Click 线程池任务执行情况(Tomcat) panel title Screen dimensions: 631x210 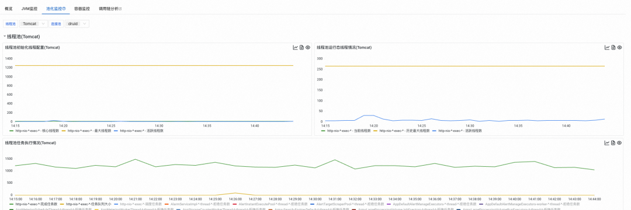click(30, 143)
